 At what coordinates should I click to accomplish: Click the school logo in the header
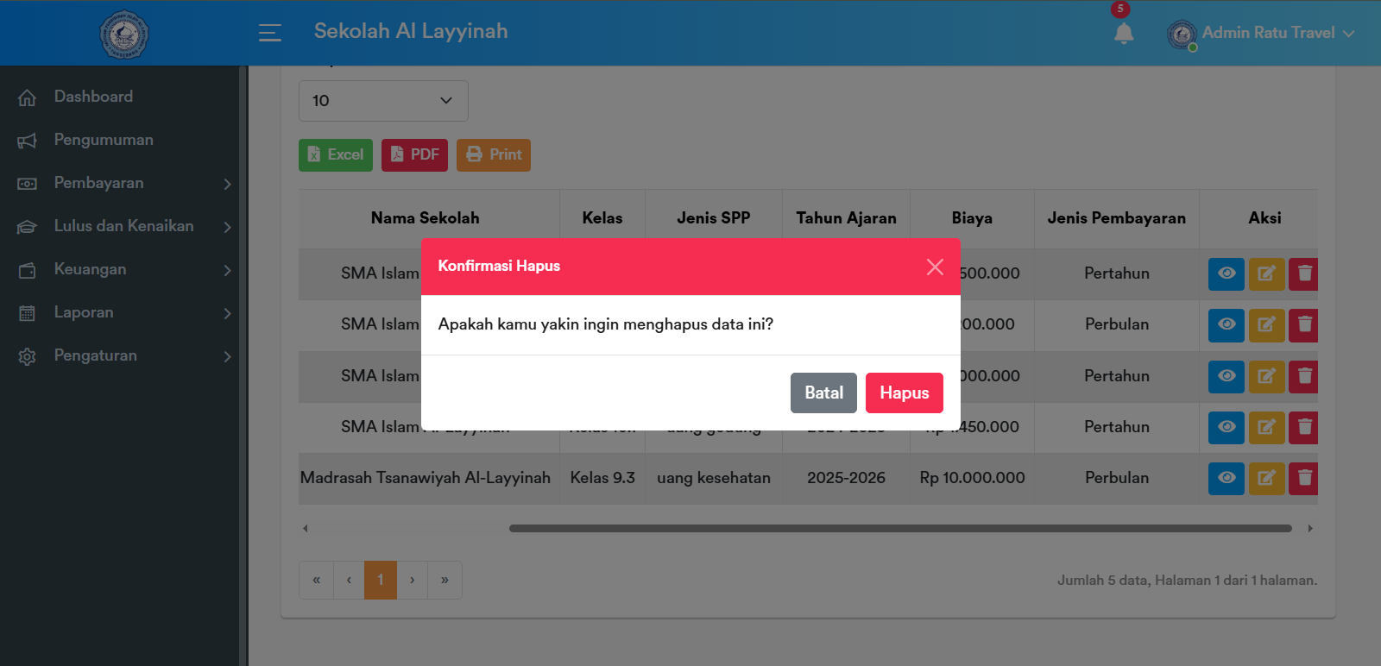pyautogui.click(x=124, y=35)
